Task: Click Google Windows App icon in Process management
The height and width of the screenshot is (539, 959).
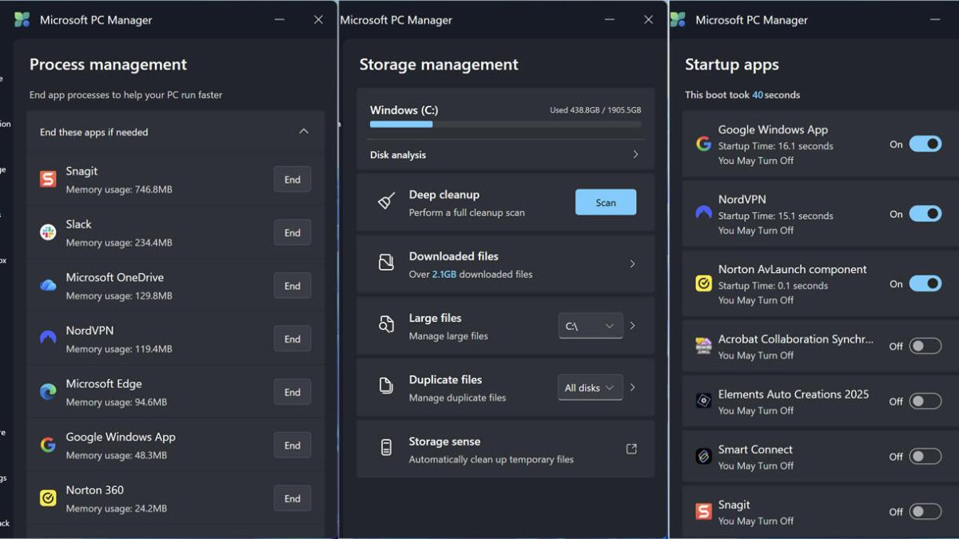Action: coord(48,446)
